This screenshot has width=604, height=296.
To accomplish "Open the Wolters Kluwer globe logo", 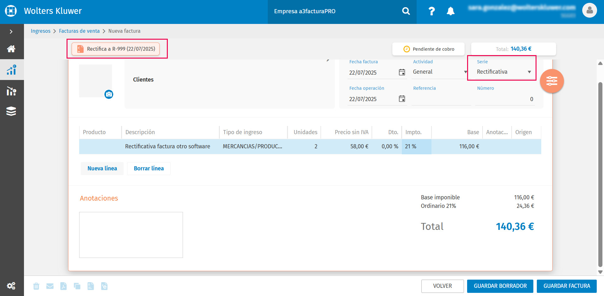I will pos(11,11).
